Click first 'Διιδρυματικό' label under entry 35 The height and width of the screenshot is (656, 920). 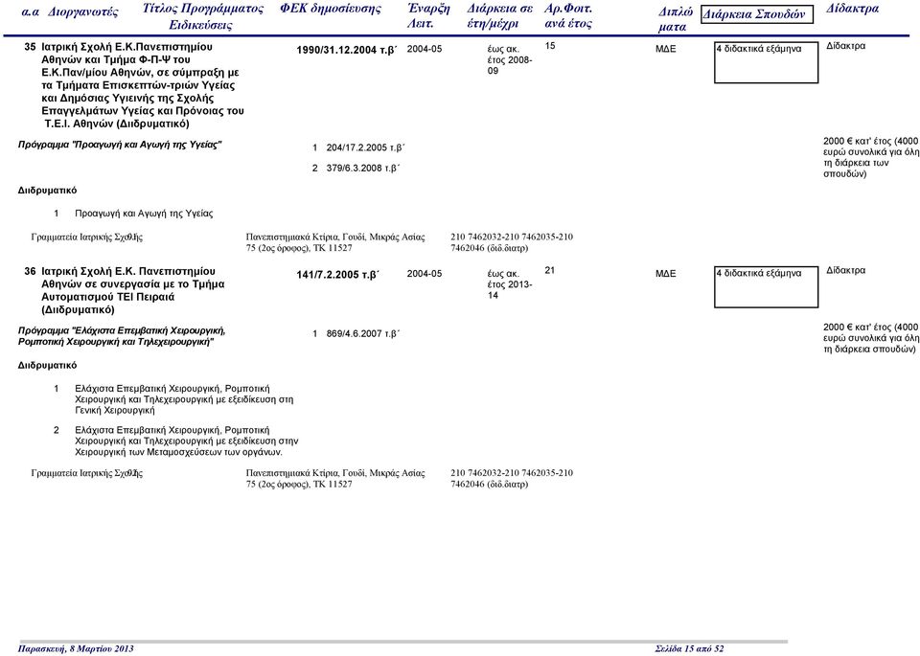coord(47,191)
